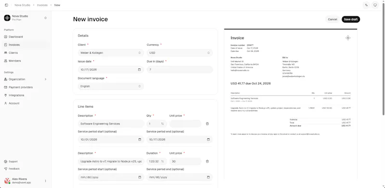This screenshot has height=188, width=385.
Task: Go to Invoices in sidebar
Action: click(26, 45)
